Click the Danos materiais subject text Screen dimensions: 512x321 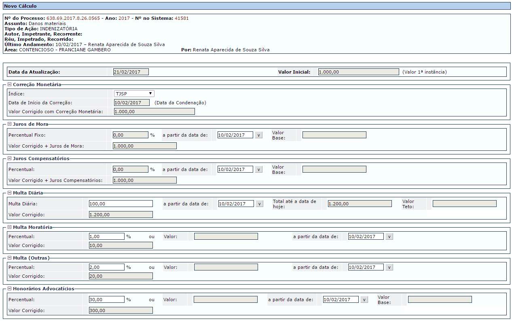(x=47, y=23)
